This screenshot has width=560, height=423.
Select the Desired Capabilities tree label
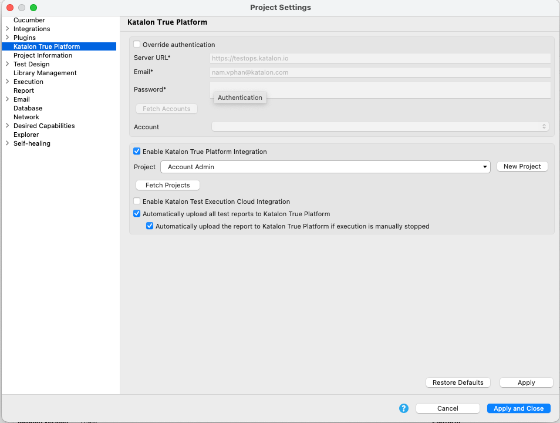click(44, 126)
